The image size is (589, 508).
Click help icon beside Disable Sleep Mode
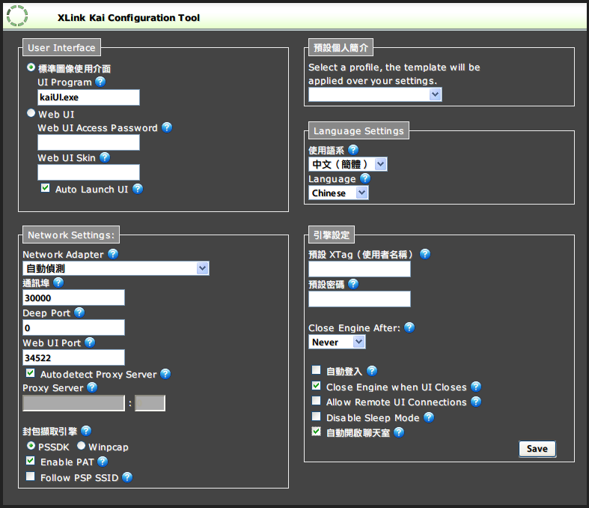[x=429, y=417]
